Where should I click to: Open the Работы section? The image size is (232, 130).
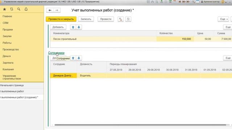[7, 43]
